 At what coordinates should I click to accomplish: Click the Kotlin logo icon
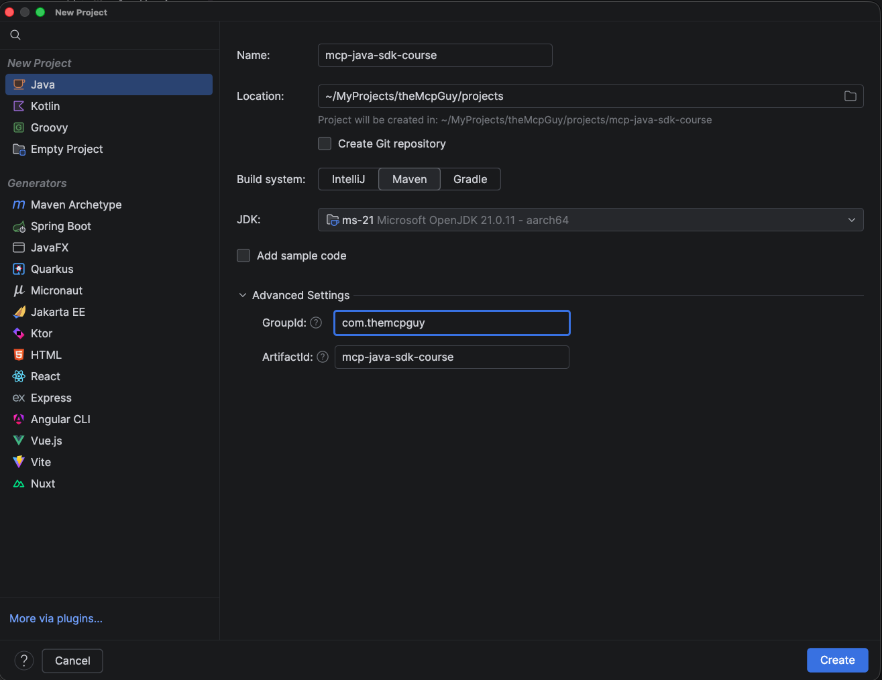[19, 106]
